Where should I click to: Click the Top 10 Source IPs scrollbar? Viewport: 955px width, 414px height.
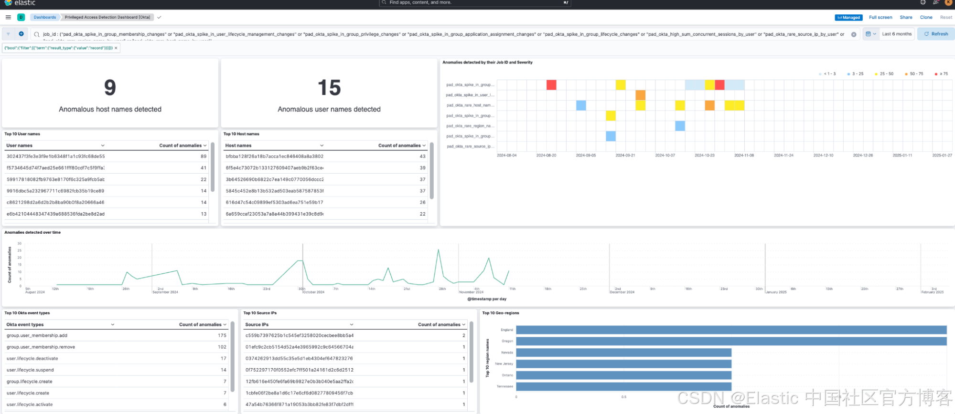471,352
